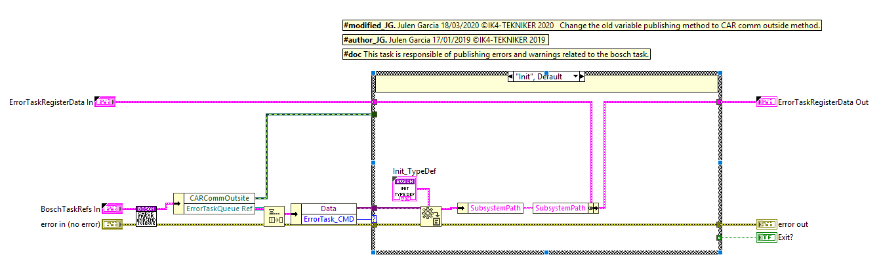881x261 pixels.
Task: Select the BoschTaskRefs In control terminal
Action: (x=112, y=209)
